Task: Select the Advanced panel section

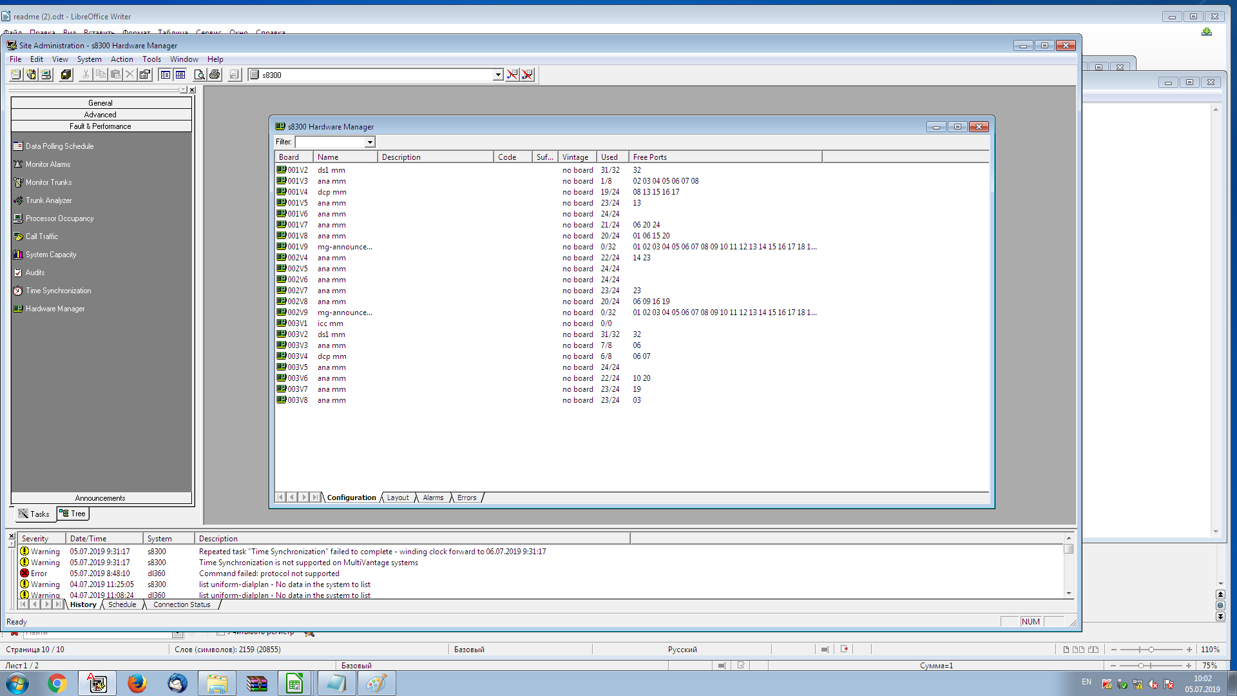Action: 99,114
